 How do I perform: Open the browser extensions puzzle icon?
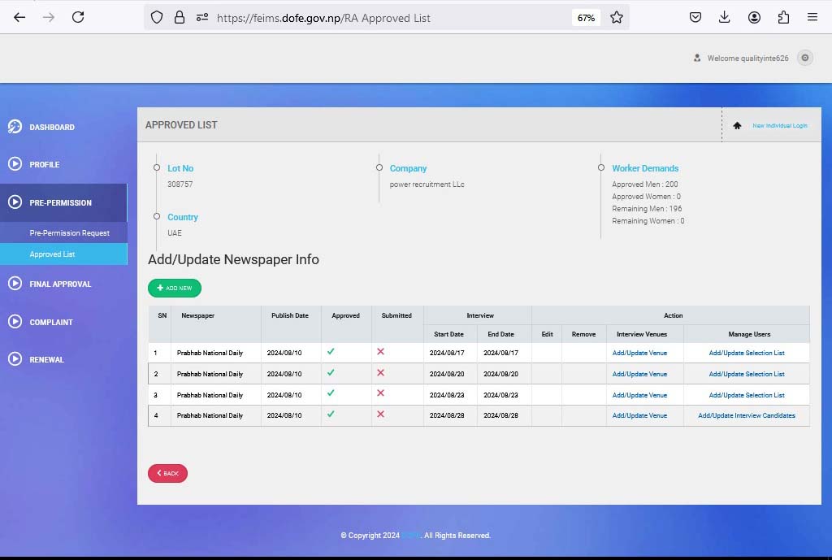click(783, 17)
